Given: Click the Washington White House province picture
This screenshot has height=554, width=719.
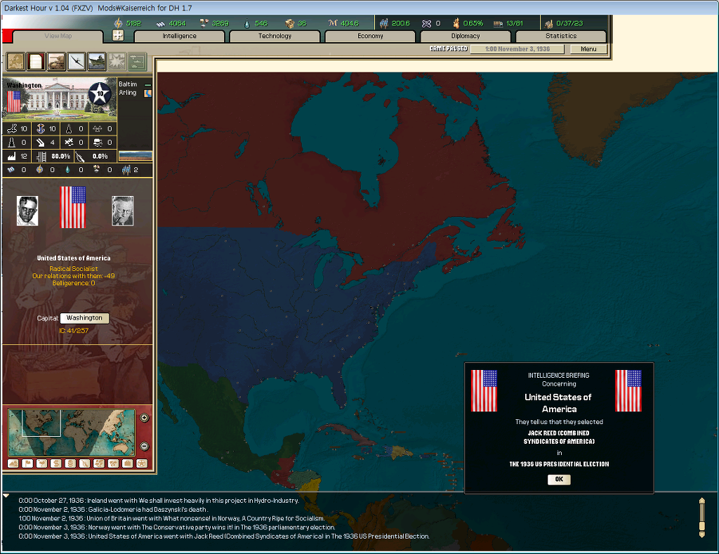Looking at the screenshot, I should coord(59,99).
